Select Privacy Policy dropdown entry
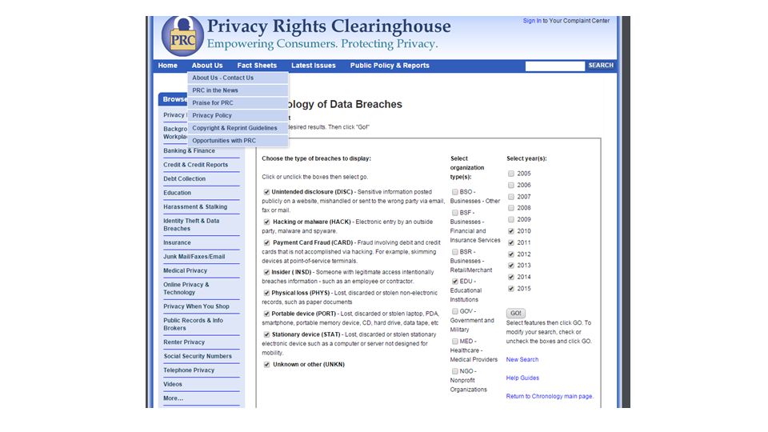This screenshot has width=768, height=432. coord(238,115)
